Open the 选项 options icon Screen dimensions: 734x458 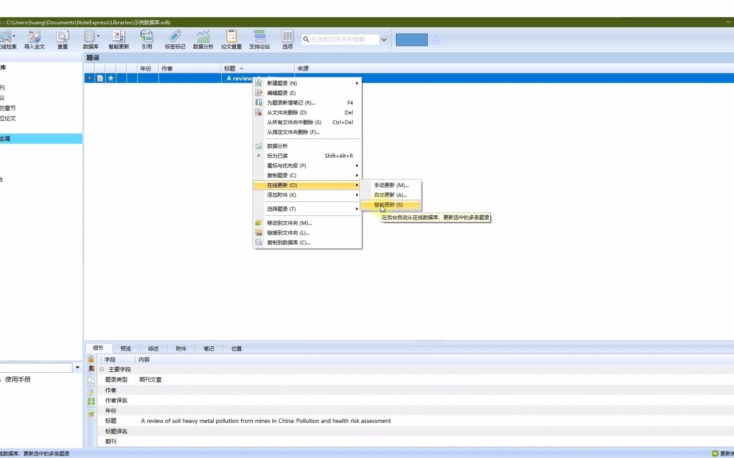pos(288,39)
